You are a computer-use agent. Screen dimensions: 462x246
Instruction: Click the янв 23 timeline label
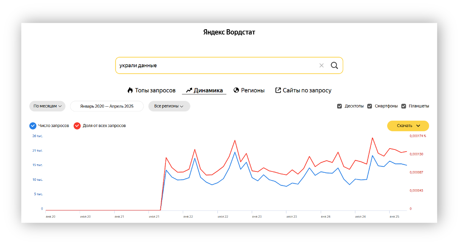coord(257,216)
